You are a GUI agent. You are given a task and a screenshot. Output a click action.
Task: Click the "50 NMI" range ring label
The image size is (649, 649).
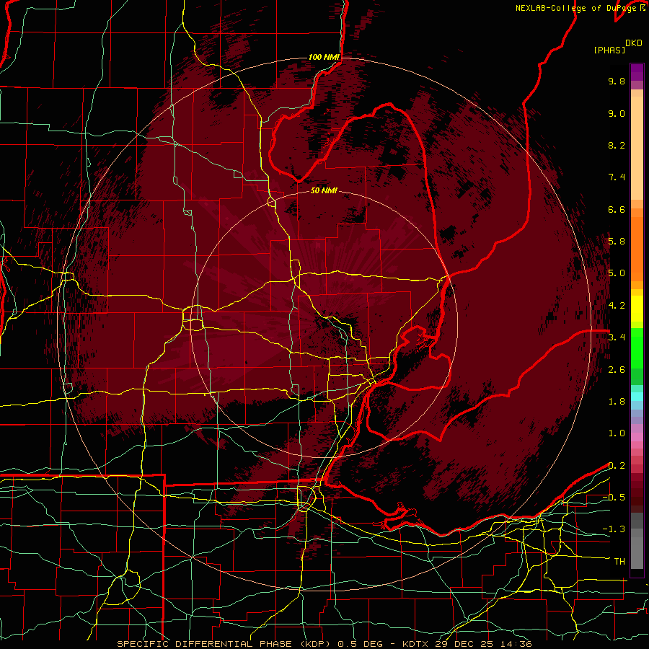click(x=324, y=191)
